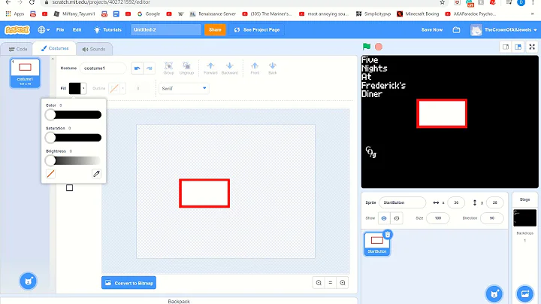The height and width of the screenshot is (304, 541).
Task: Click the Group icon
Action: tap(168, 68)
